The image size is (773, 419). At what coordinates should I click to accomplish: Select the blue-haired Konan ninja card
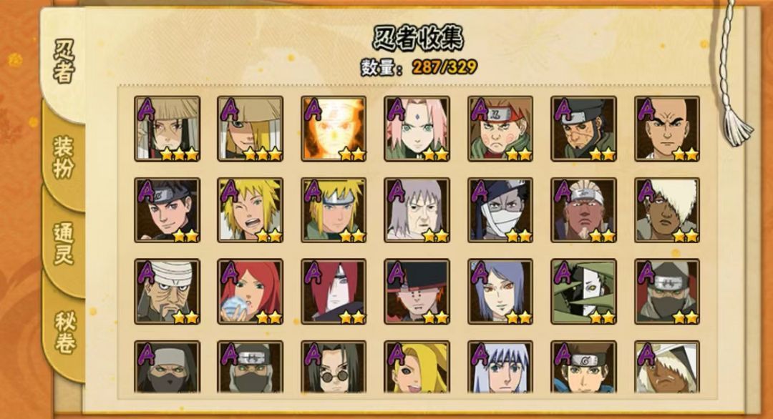500,292
